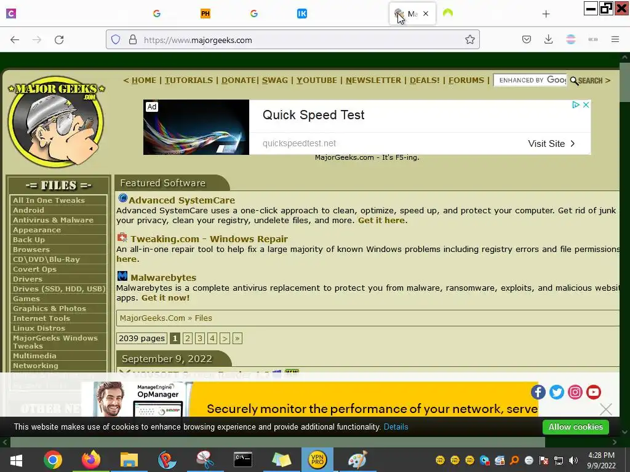630x472 pixels.
Task: Click the Malwarebytes blue icon
Action: tap(122, 276)
